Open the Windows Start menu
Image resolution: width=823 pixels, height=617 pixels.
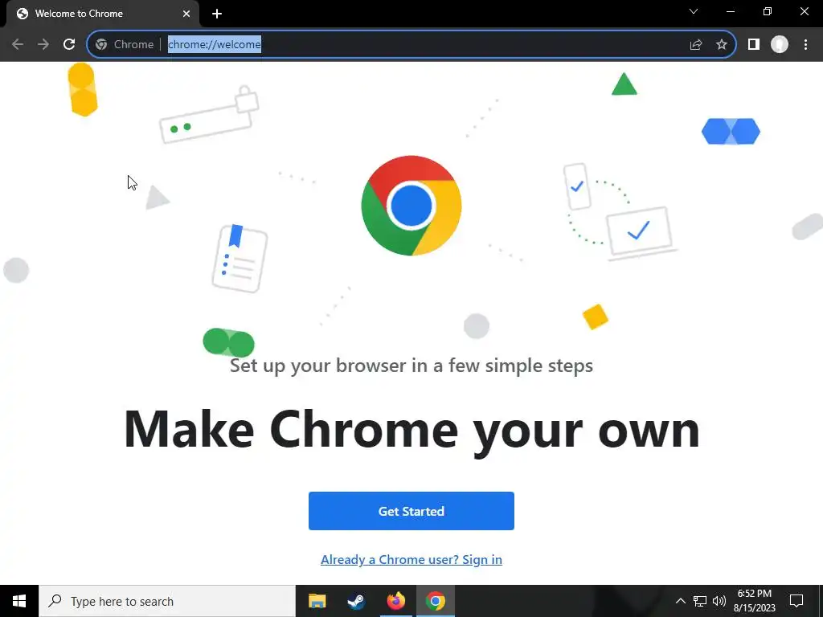(x=19, y=601)
